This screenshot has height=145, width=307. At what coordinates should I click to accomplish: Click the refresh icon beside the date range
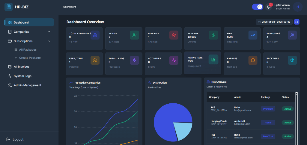[297, 22]
